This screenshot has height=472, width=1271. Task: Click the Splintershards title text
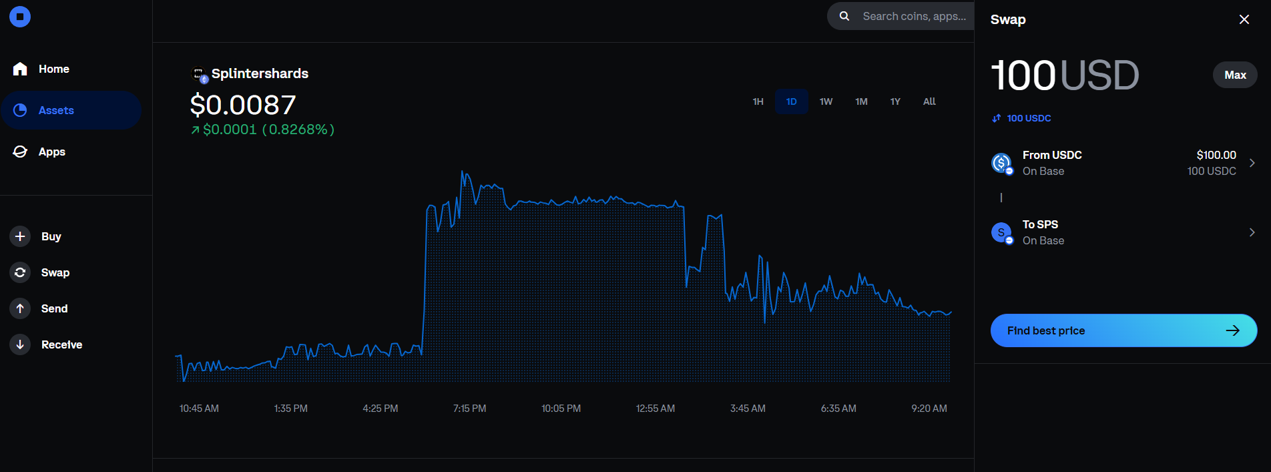[x=260, y=73]
